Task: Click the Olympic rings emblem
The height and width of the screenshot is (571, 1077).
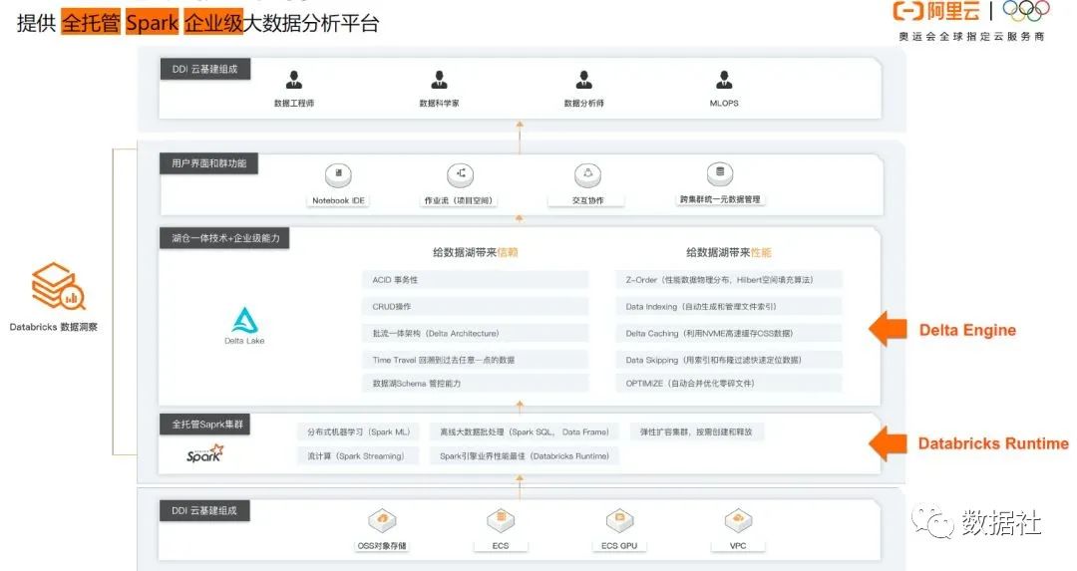Action: 1026,10
